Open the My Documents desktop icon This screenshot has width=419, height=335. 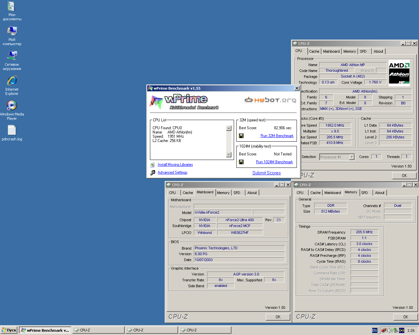pyautogui.click(x=12, y=11)
